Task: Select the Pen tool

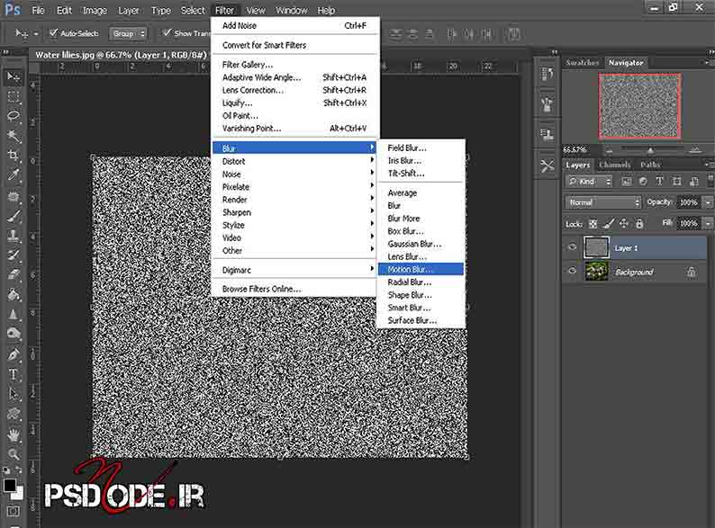Action: [14, 354]
